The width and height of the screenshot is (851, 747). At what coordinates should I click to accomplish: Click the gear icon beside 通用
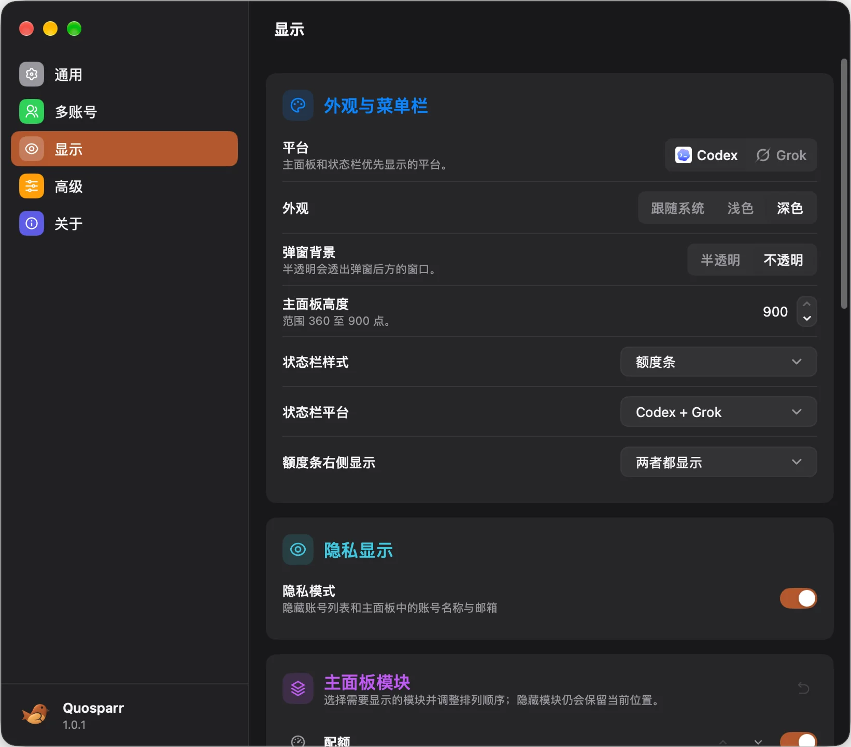click(x=32, y=74)
